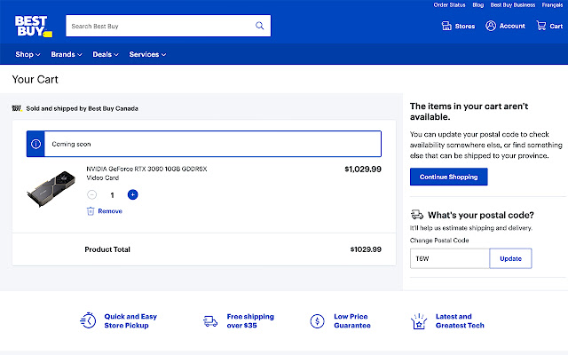Open the Stores locator icon
568x355 pixels.
click(x=446, y=26)
